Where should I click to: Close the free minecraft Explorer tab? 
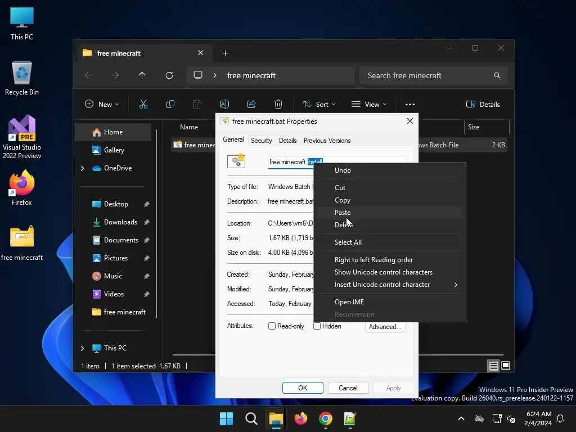click(201, 53)
